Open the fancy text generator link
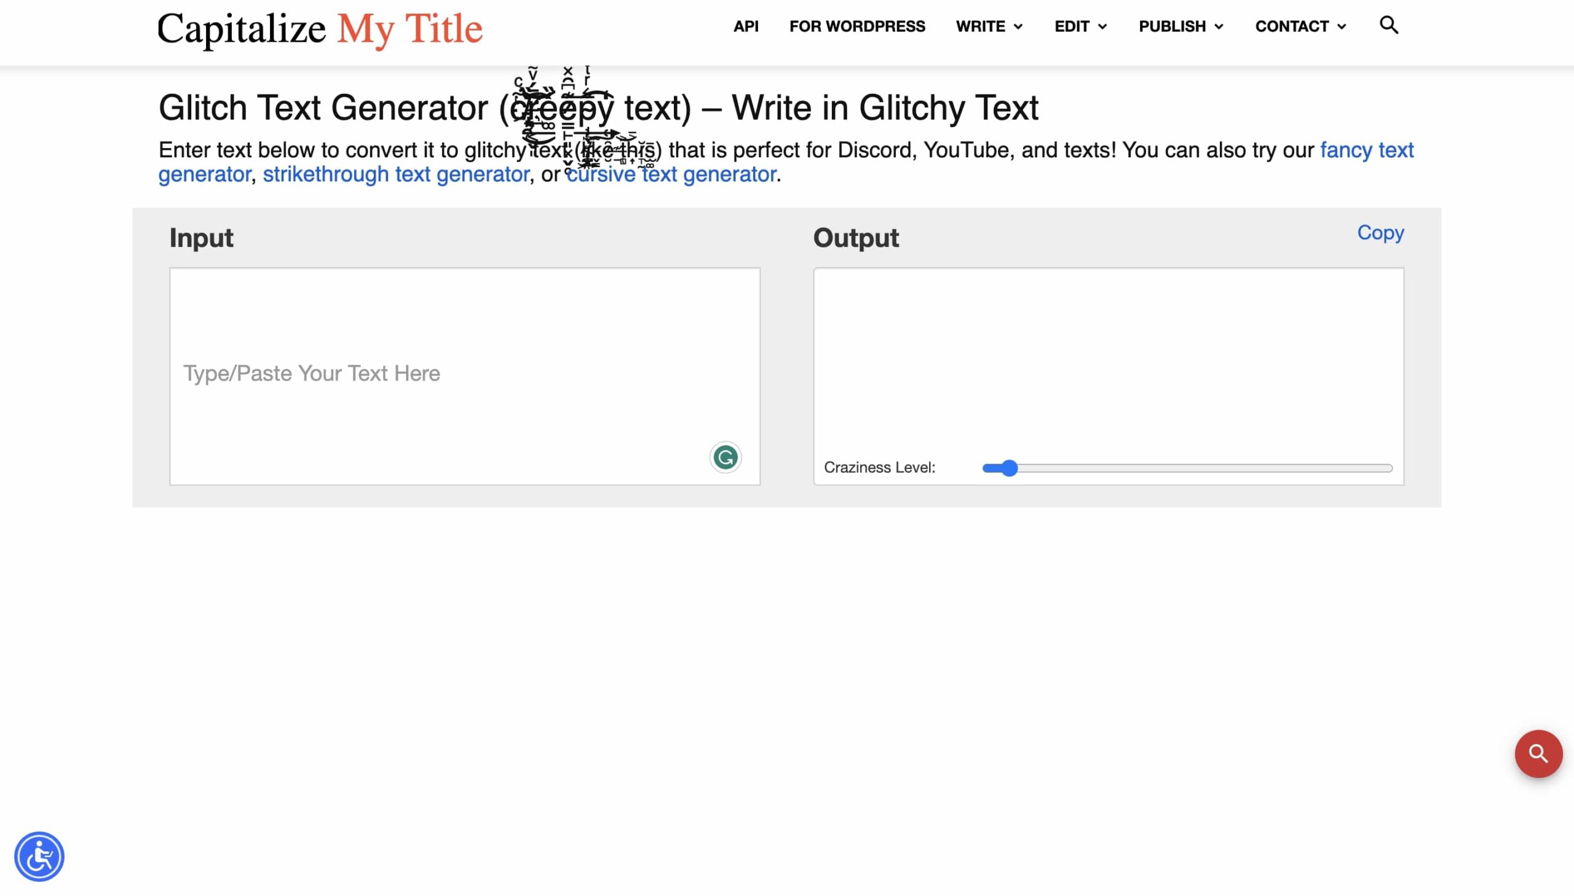This screenshot has width=1574, height=896. coord(1364,150)
